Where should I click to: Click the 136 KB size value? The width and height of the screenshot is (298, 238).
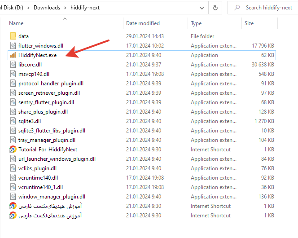pos(266,197)
